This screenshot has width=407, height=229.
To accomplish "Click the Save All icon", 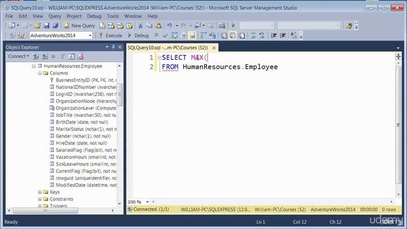I will coord(55,25).
